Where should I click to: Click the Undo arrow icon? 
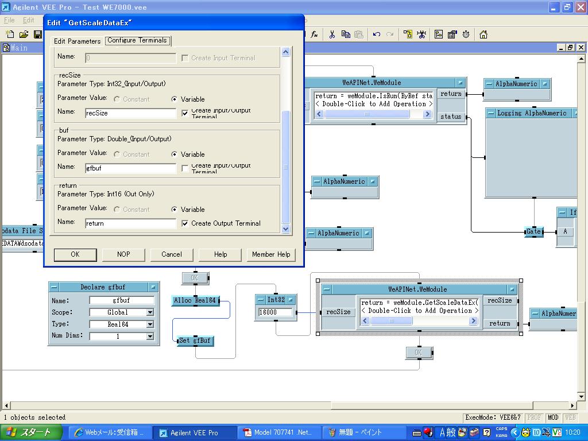click(x=377, y=34)
